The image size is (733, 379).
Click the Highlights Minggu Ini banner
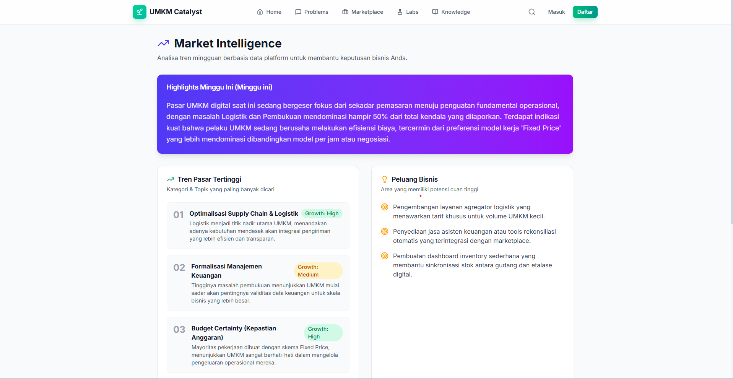(x=365, y=114)
